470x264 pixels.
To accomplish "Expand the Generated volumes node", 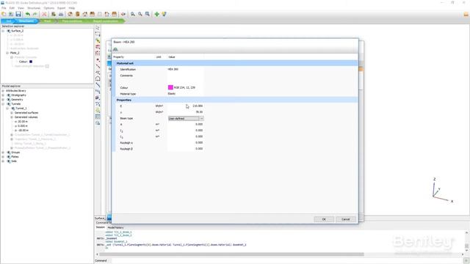I will (12, 117).
